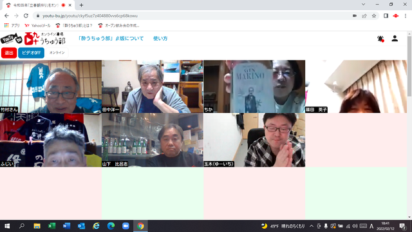Screen dimensions: 412x232
Task: Open Yahoo!メール bookmark
Action: (x=37, y=26)
